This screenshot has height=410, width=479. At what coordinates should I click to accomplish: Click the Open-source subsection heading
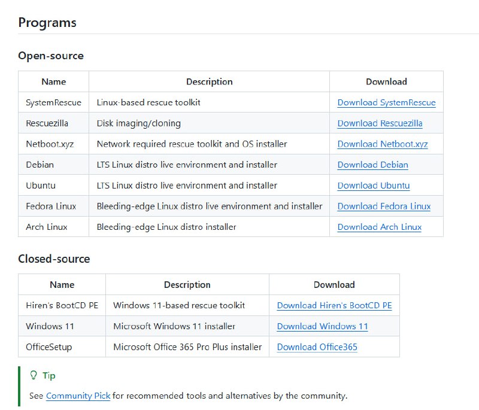[x=51, y=56]
